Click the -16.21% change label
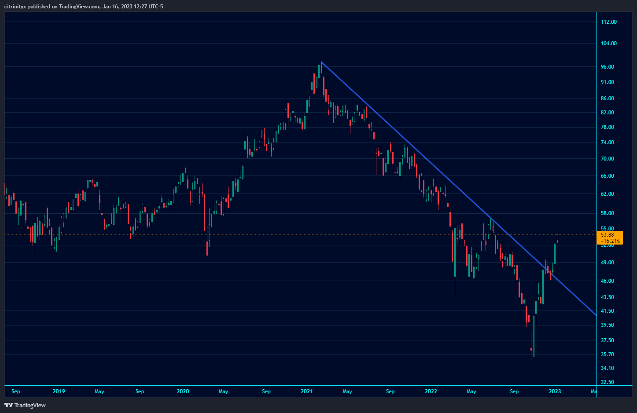This screenshot has width=637, height=413. pyautogui.click(x=610, y=241)
